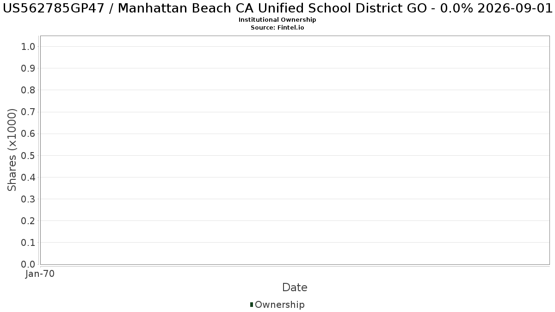Click the 0.3 y-axis tick label

pyautogui.click(x=28, y=199)
